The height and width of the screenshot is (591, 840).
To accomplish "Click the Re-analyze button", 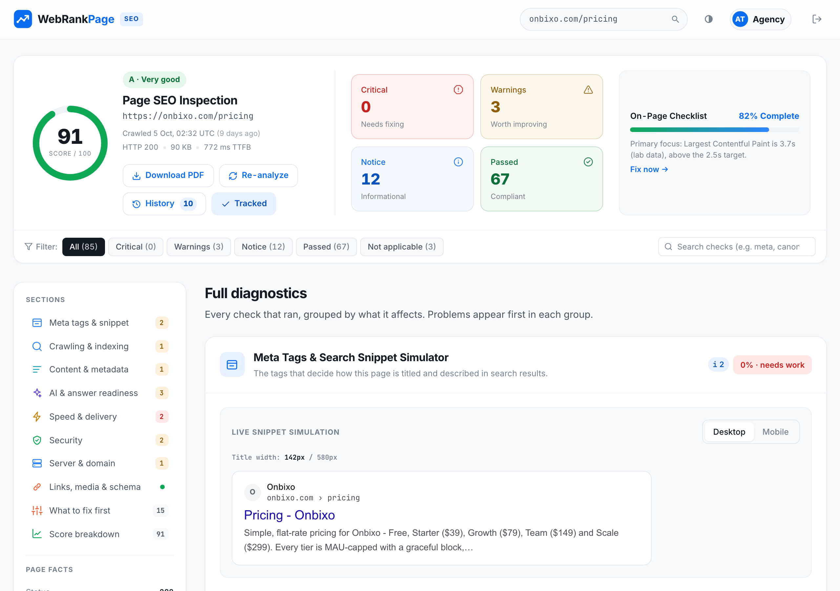I will coord(258,175).
